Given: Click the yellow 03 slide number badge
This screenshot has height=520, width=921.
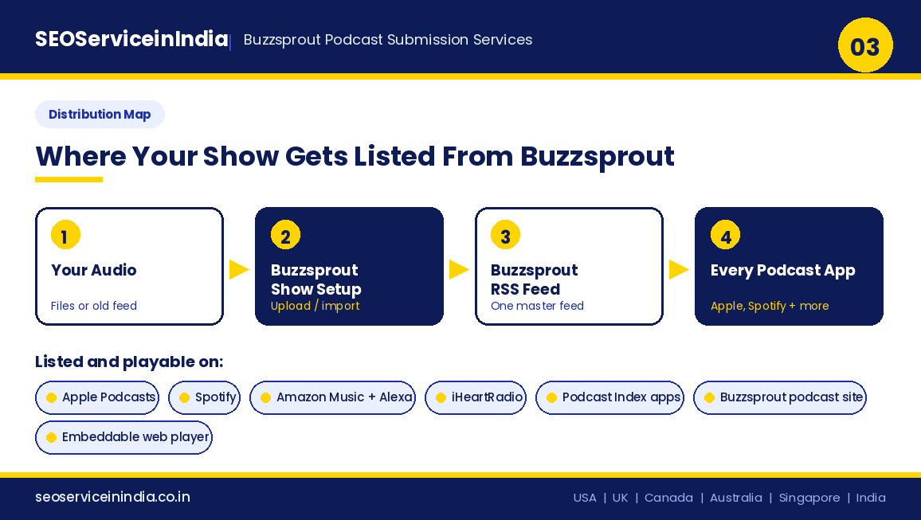Looking at the screenshot, I should [x=865, y=45].
